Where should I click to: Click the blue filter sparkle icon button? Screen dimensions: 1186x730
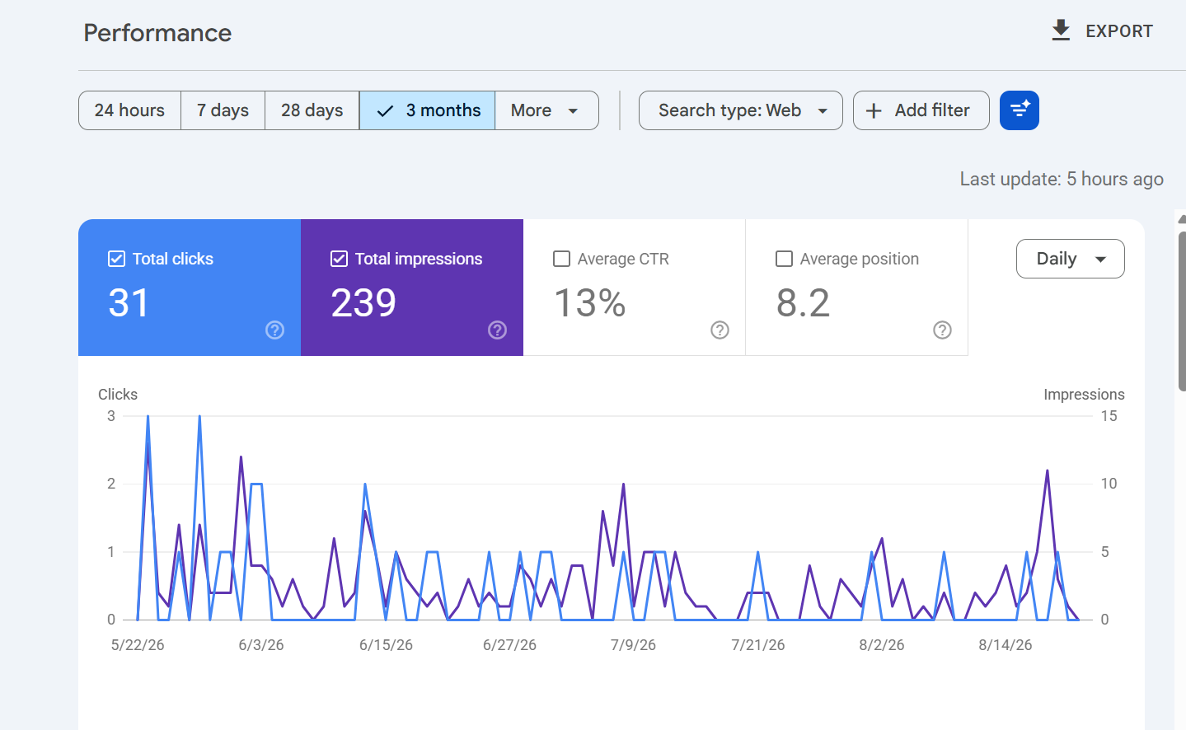tap(1020, 110)
